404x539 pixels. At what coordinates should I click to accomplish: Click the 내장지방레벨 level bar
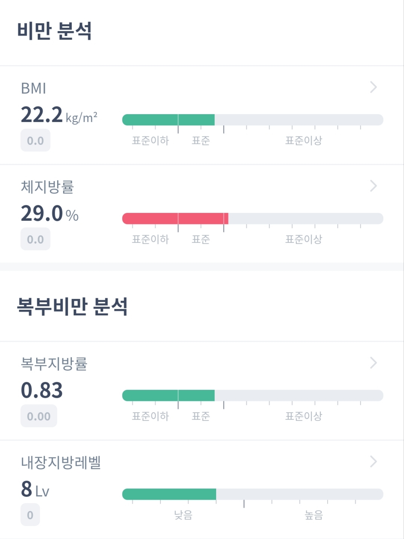[252, 494]
